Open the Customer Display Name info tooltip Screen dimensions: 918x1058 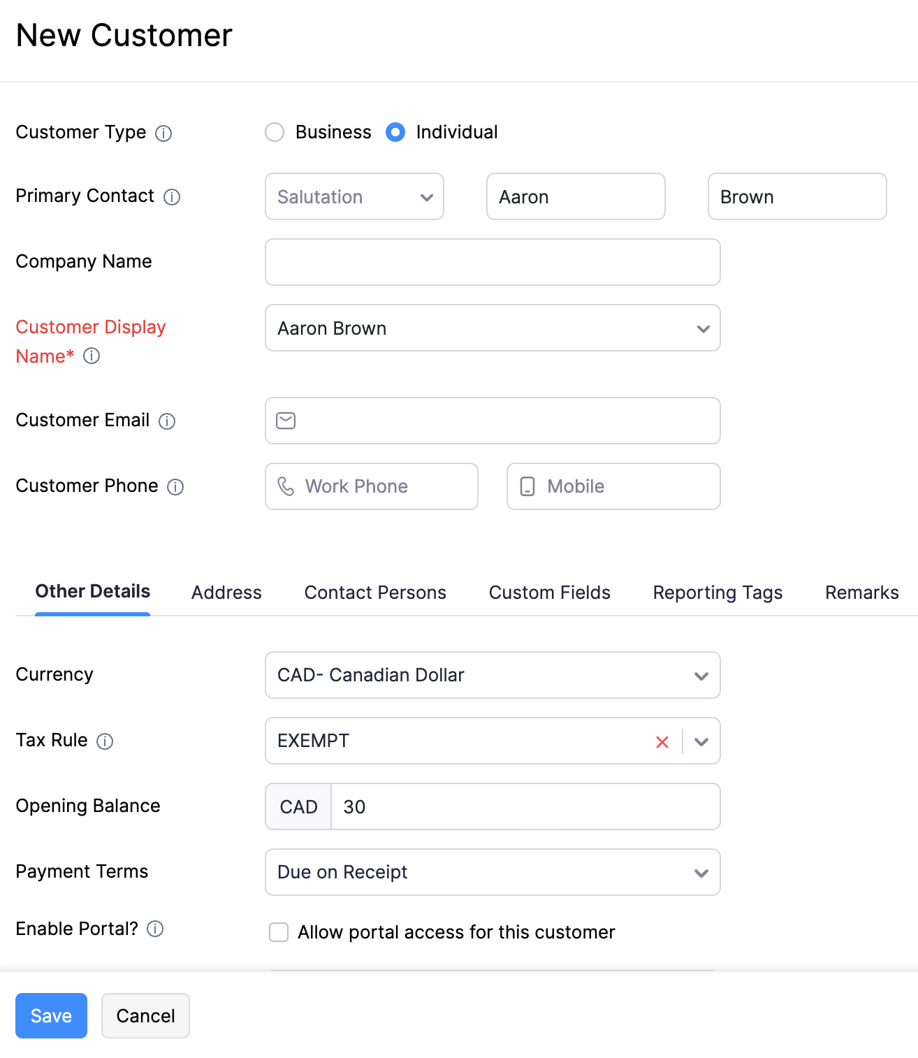pyautogui.click(x=91, y=356)
